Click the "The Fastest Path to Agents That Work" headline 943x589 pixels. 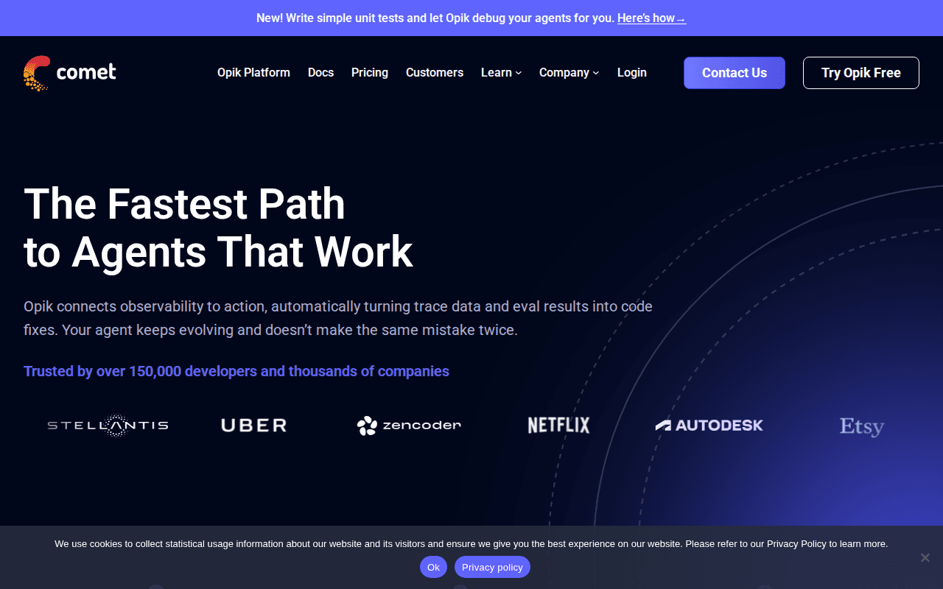pyautogui.click(x=218, y=228)
